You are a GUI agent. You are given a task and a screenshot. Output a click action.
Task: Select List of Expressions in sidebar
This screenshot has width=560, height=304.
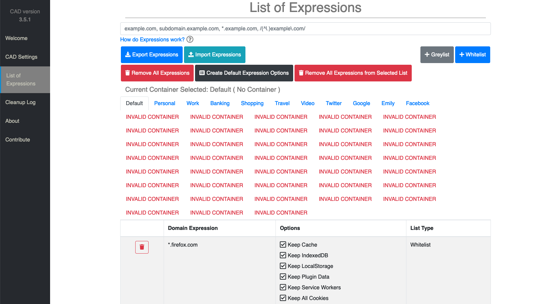(x=25, y=80)
